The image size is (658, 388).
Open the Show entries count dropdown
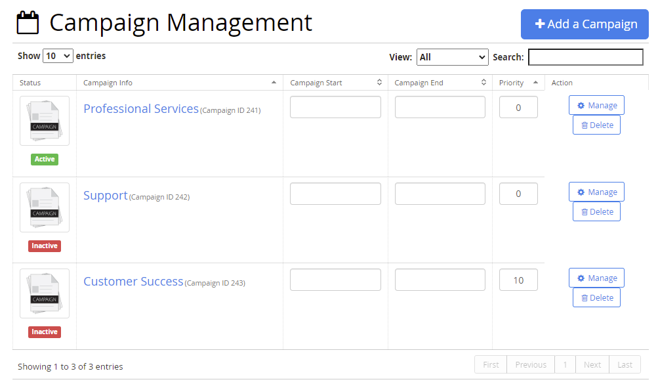58,56
